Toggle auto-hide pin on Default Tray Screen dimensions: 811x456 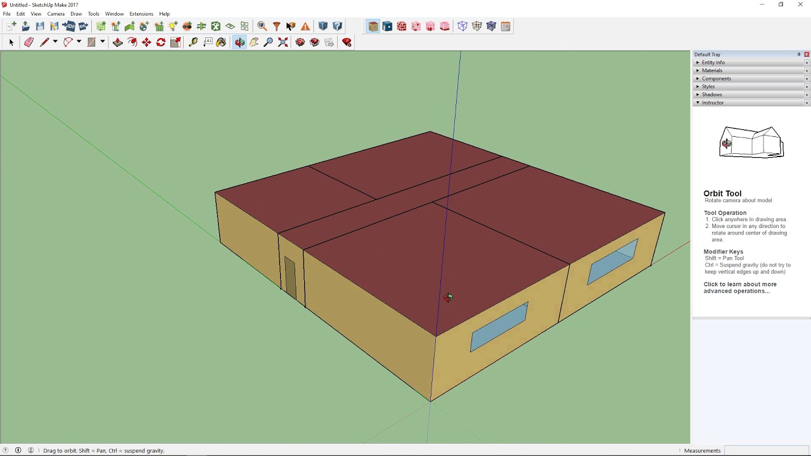pyautogui.click(x=799, y=54)
